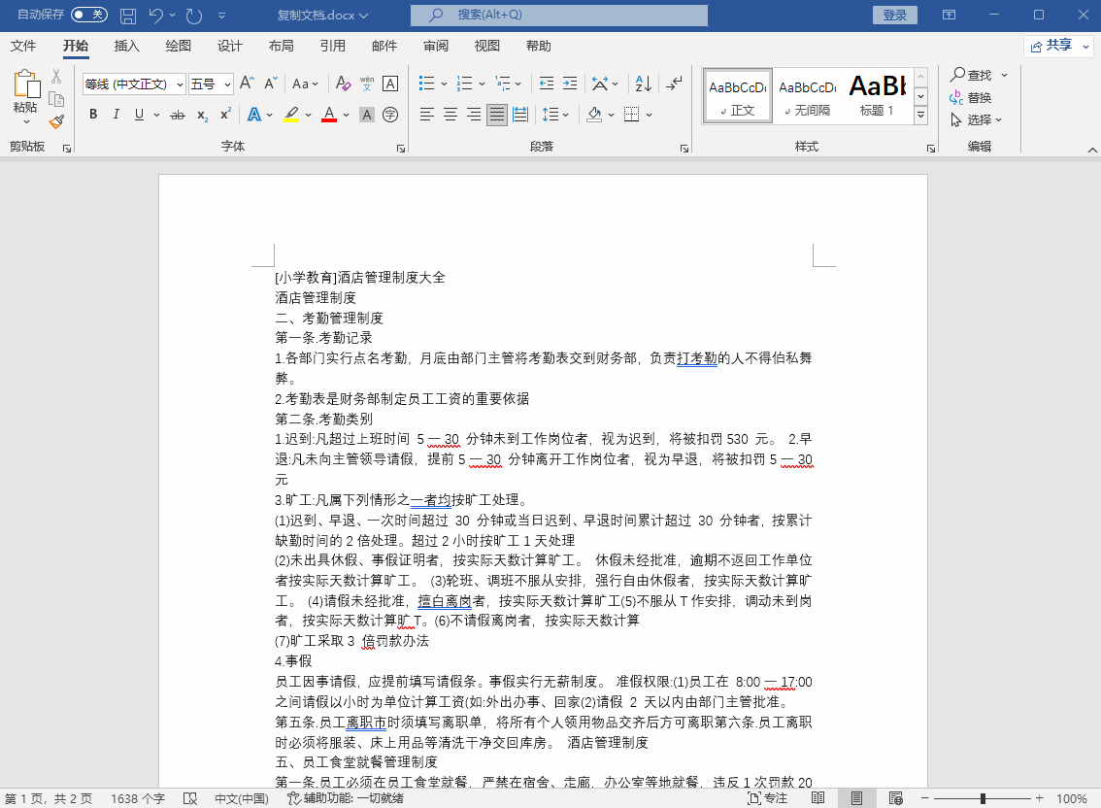The image size is (1101, 808).
Task: Open the 插入 ribbon tab
Action: click(x=127, y=46)
